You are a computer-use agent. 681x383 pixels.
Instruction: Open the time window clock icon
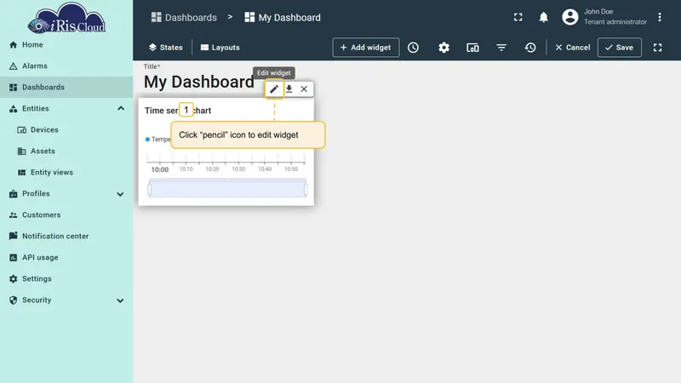coord(413,48)
